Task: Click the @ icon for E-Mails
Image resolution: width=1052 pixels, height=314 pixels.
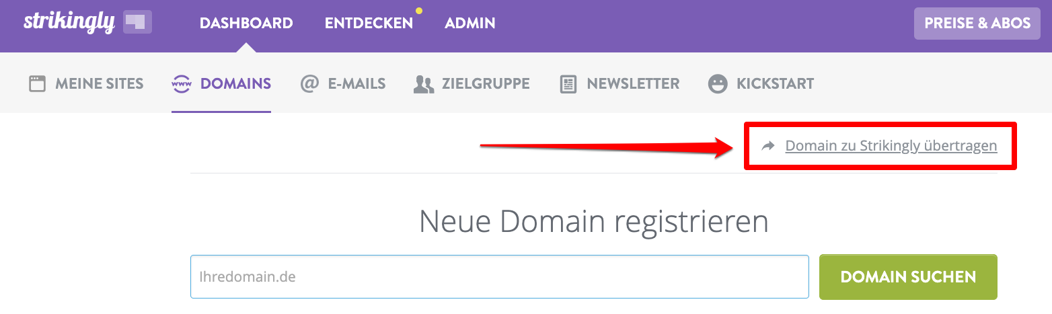Action: 309,84
